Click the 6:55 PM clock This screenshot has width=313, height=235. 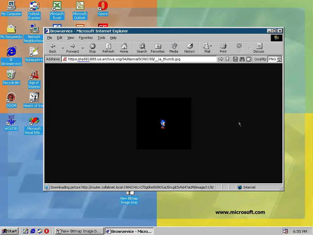pyautogui.click(x=300, y=231)
